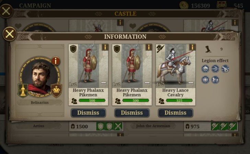Viewport: 250px width, 154px height.
Task: Select first Legion effect icon in bottom row
Action: tap(205, 80)
